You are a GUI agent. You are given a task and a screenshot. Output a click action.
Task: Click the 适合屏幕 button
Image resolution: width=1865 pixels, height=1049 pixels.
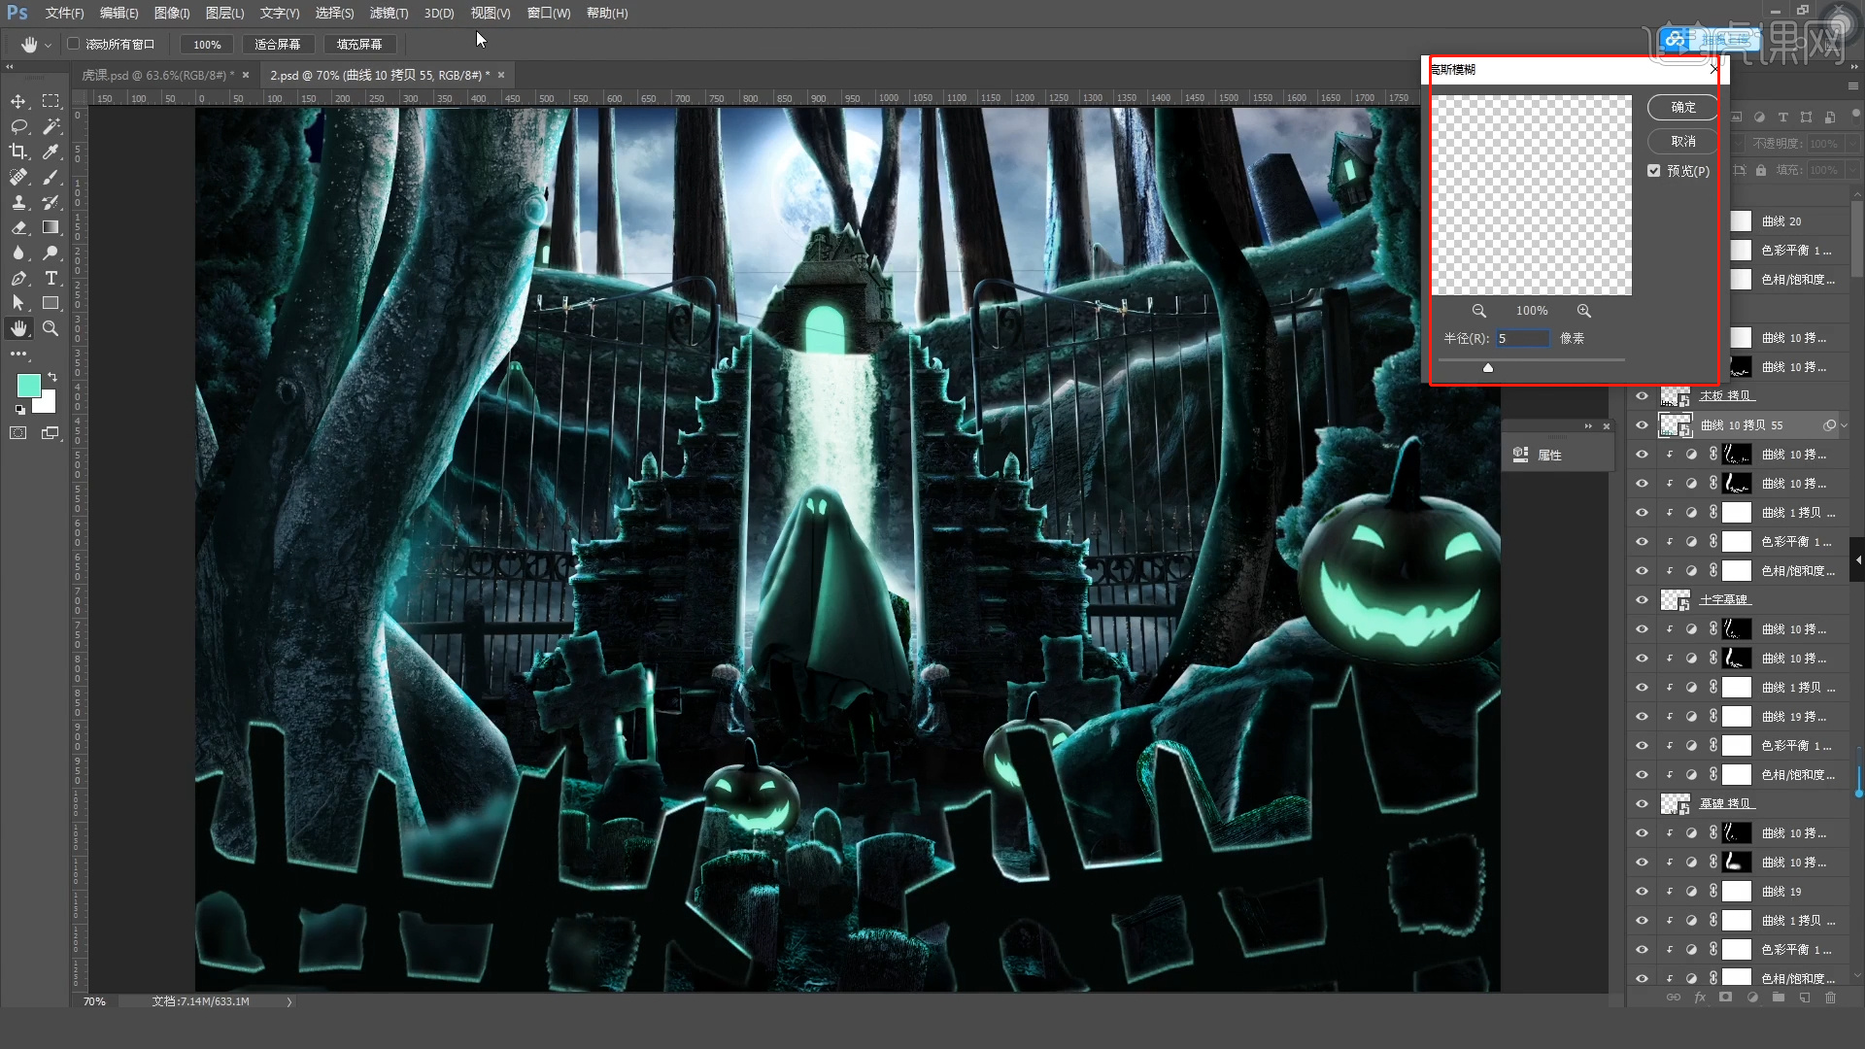point(277,45)
